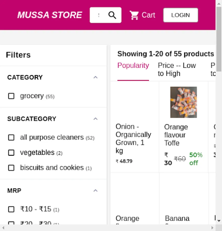Open the shopping cart icon
This screenshot has width=222, height=231.
[x=134, y=15]
